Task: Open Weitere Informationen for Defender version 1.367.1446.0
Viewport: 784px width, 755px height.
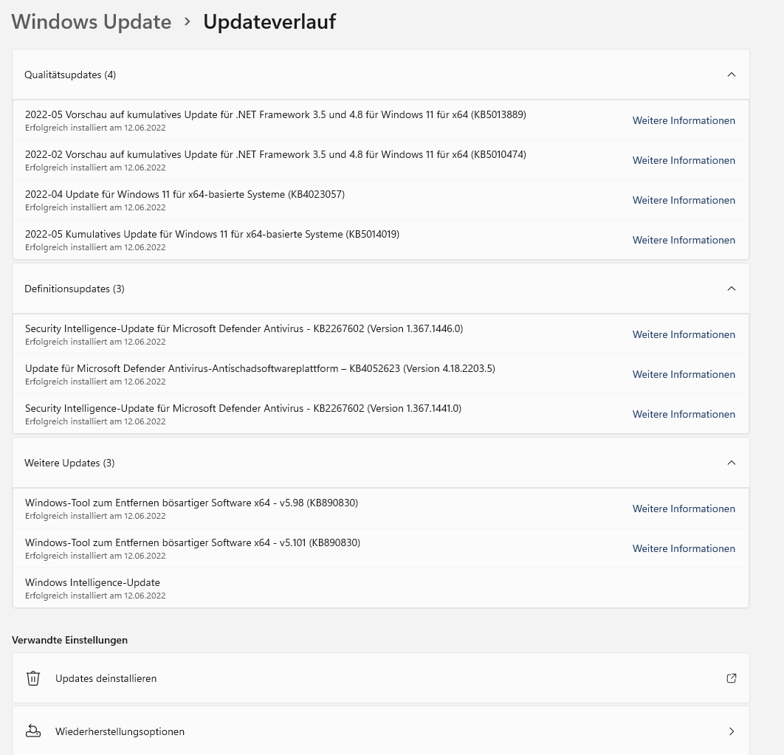Action: 684,334
